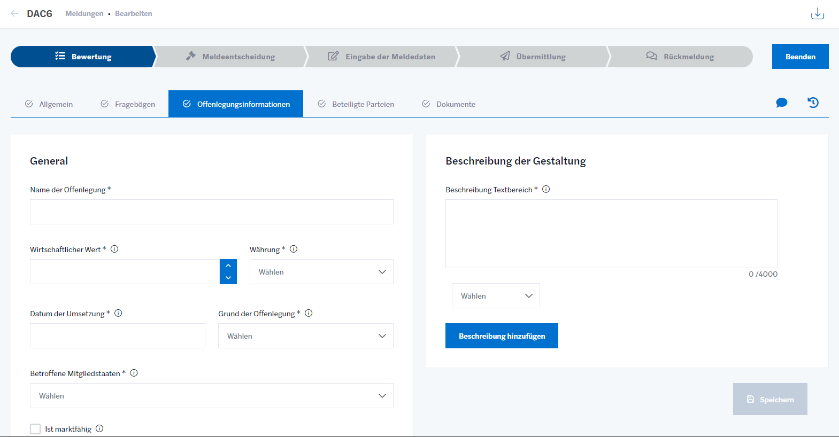Open the Betroffene Mitgliedstaaten dropdown
Image resolution: width=839 pixels, height=437 pixels.
pos(211,396)
